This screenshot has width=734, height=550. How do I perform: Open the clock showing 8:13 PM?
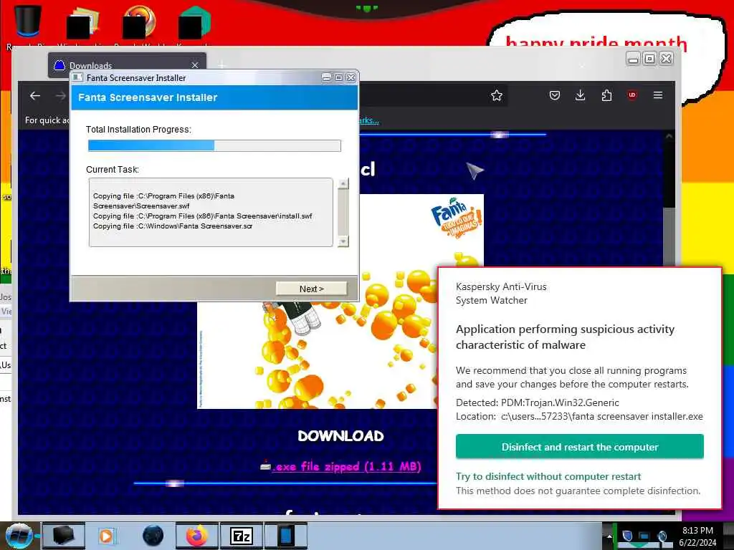[x=697, y=536]
